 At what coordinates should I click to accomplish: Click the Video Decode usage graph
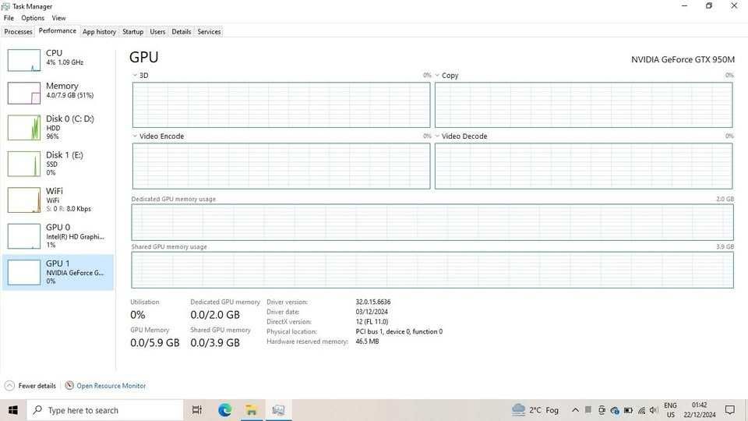pyautogui.click(x=584, y=166)
